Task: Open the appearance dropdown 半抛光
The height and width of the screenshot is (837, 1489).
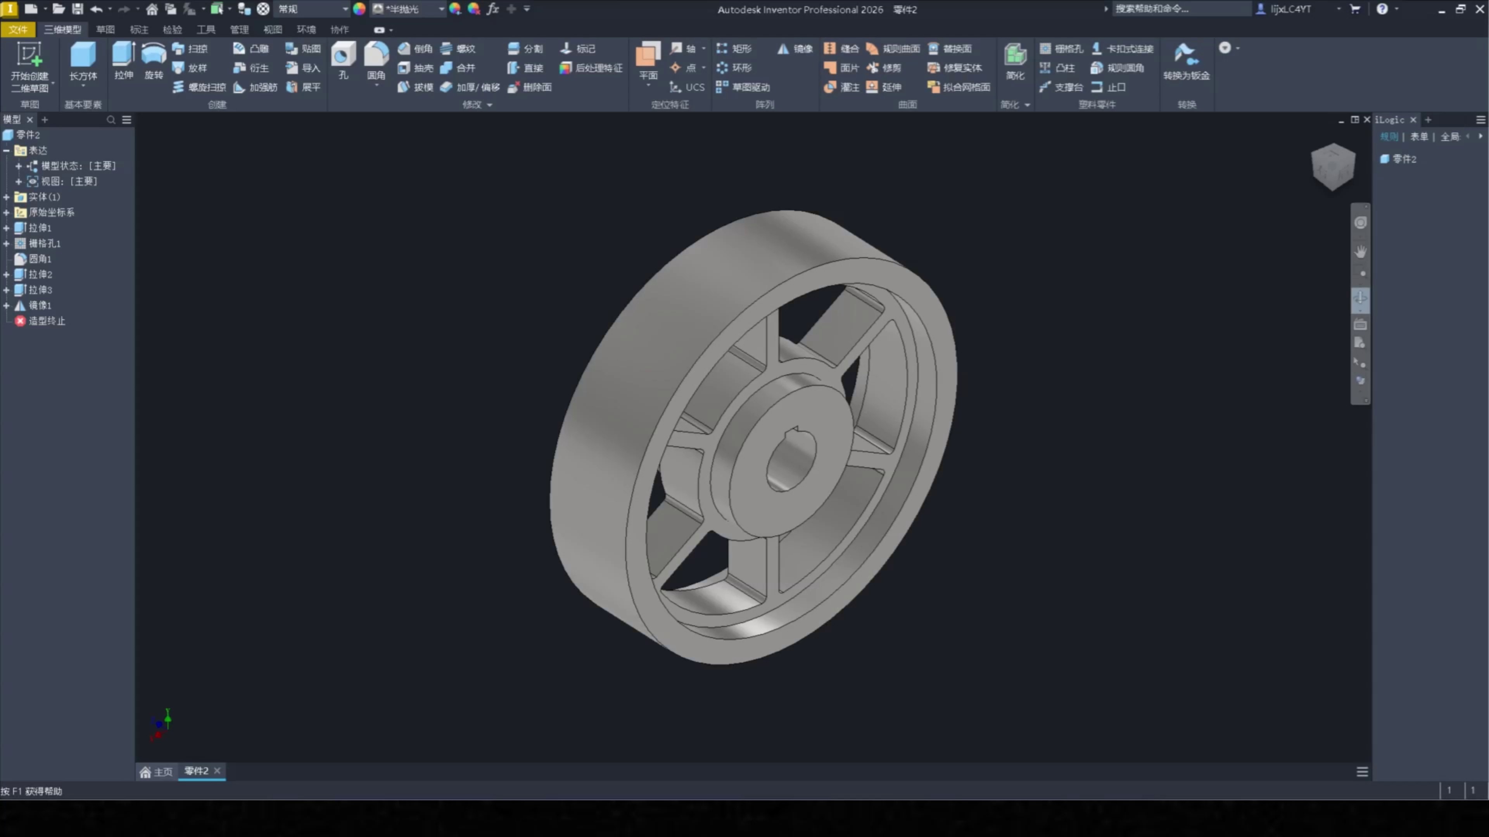Action: coord(442,9)
